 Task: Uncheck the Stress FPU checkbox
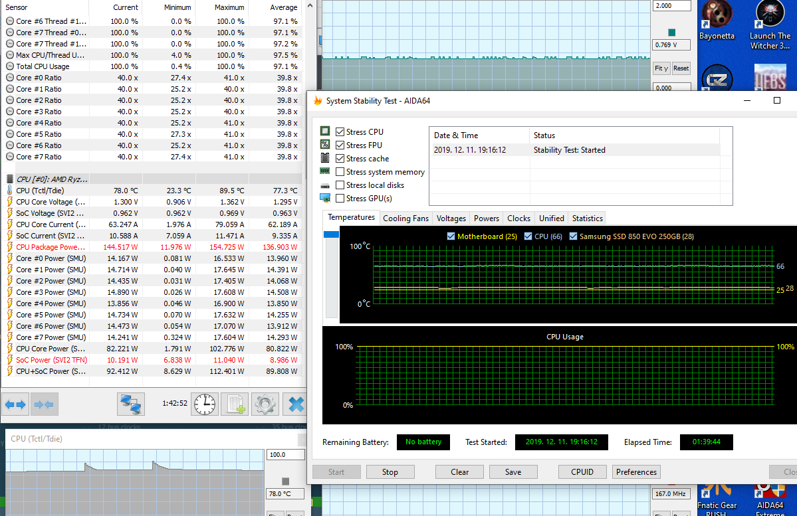coord(340,145)
